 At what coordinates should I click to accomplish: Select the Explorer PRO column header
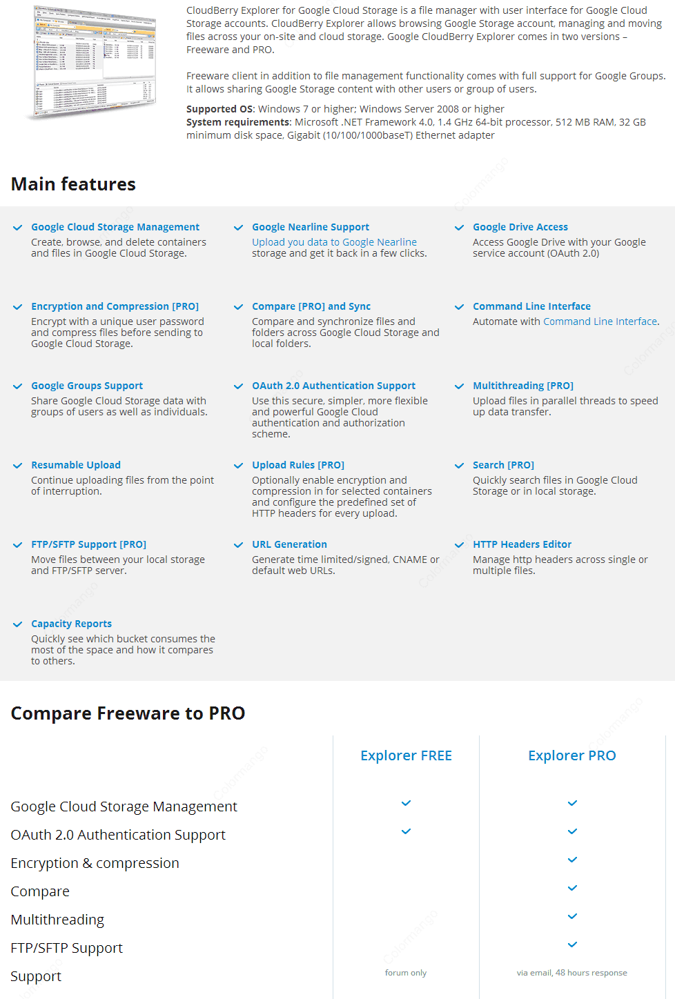572,755
